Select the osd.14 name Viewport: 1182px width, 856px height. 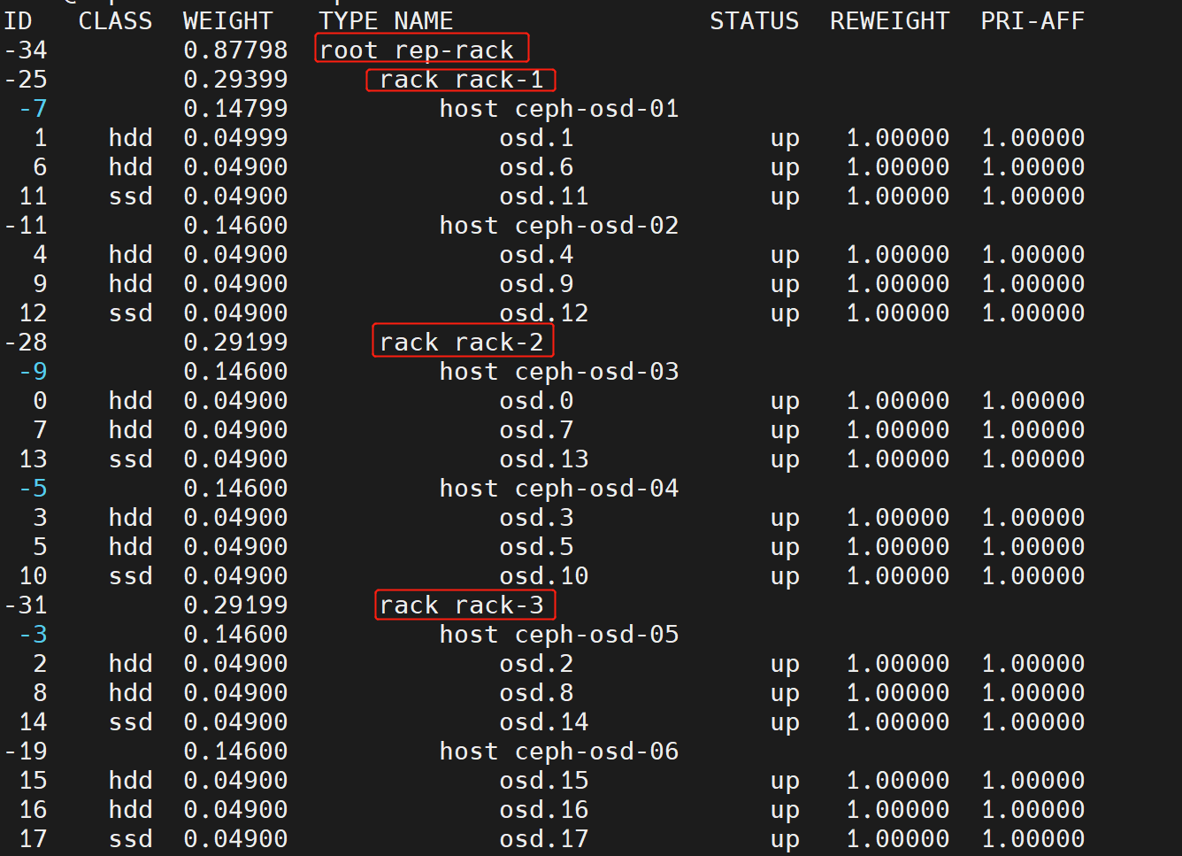pos(543,722)
